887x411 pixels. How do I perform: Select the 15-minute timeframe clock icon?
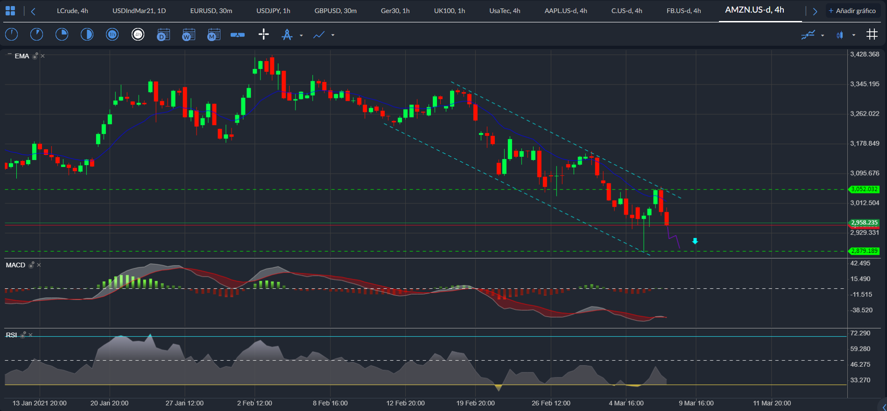click(62, 34)
